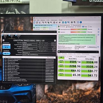Click the previous disk arrow in CrystalDiskInfo
The width and height of the screenshot is (103, 103).
tap(3, 40)
